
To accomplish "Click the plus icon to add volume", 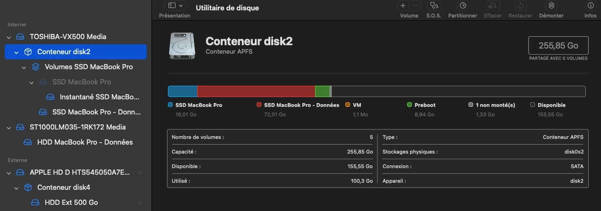I will [x=403, y=6].
